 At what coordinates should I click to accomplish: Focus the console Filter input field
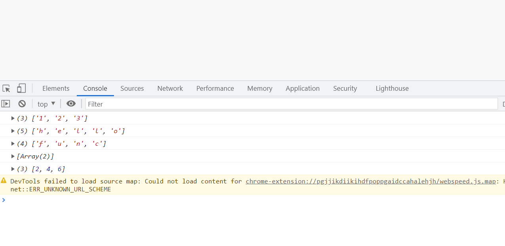(x=291, y=104)
